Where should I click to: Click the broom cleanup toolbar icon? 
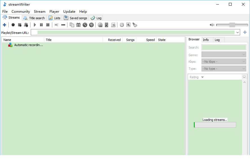tap(135, 25)
